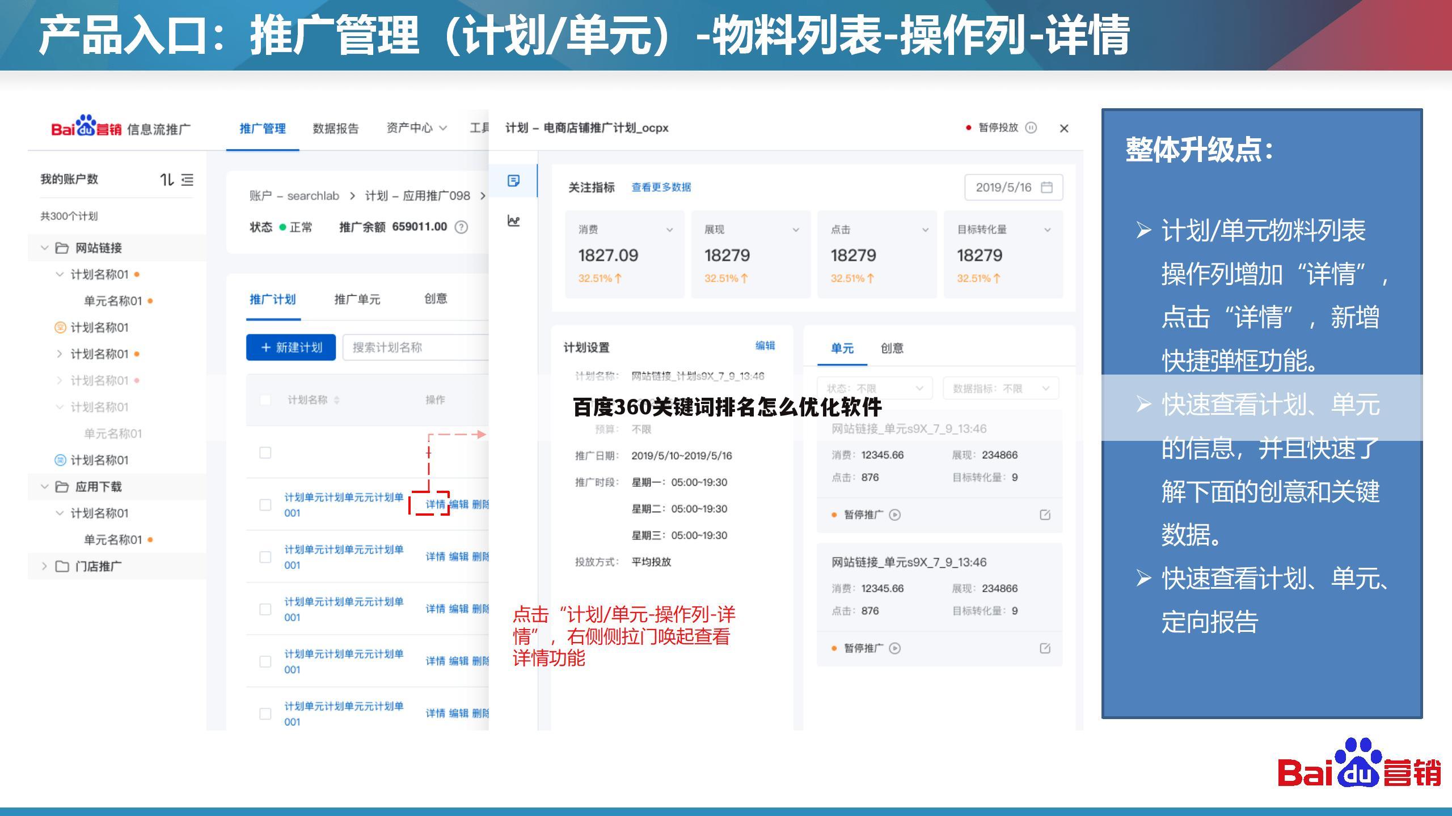Click 详情 in first plan row

pyautogui.click(x=436, y=504)
